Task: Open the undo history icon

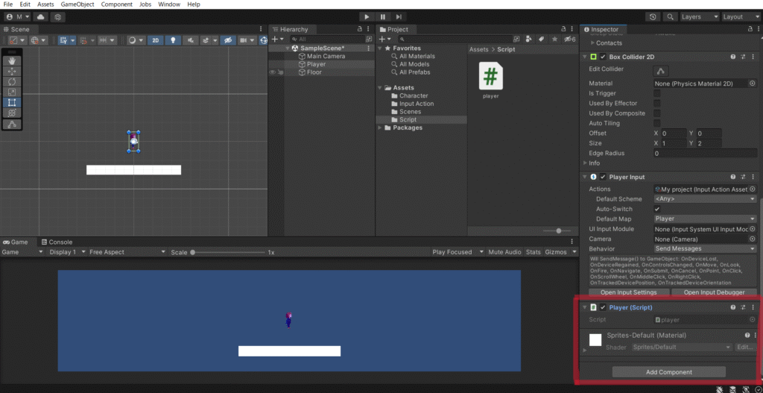Action: pyautogui.click(x=653, y=16)
